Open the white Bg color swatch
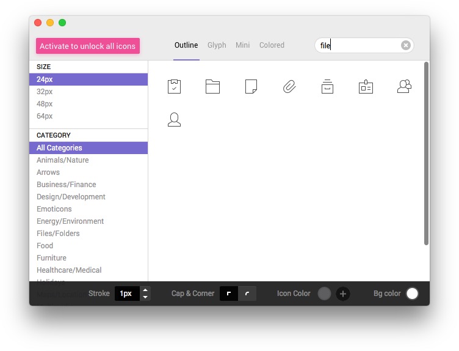 [x=412, y=294]
